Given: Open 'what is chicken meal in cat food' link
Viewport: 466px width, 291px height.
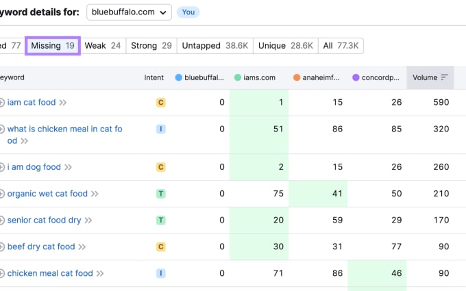Looking at the screenshot, I should click(65, 134).
